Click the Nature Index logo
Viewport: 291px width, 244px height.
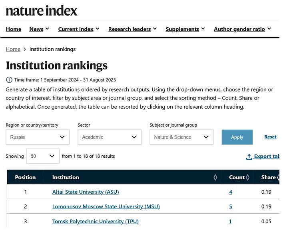pos(42,11)
